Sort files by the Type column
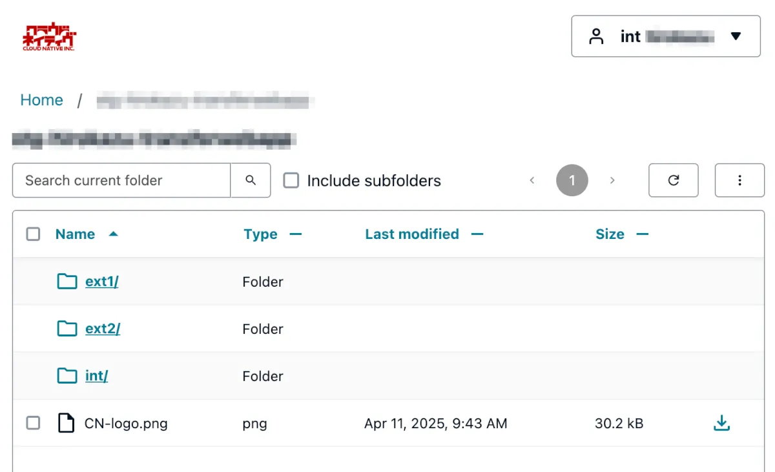The image size is (775, 472). pos(260,234)
